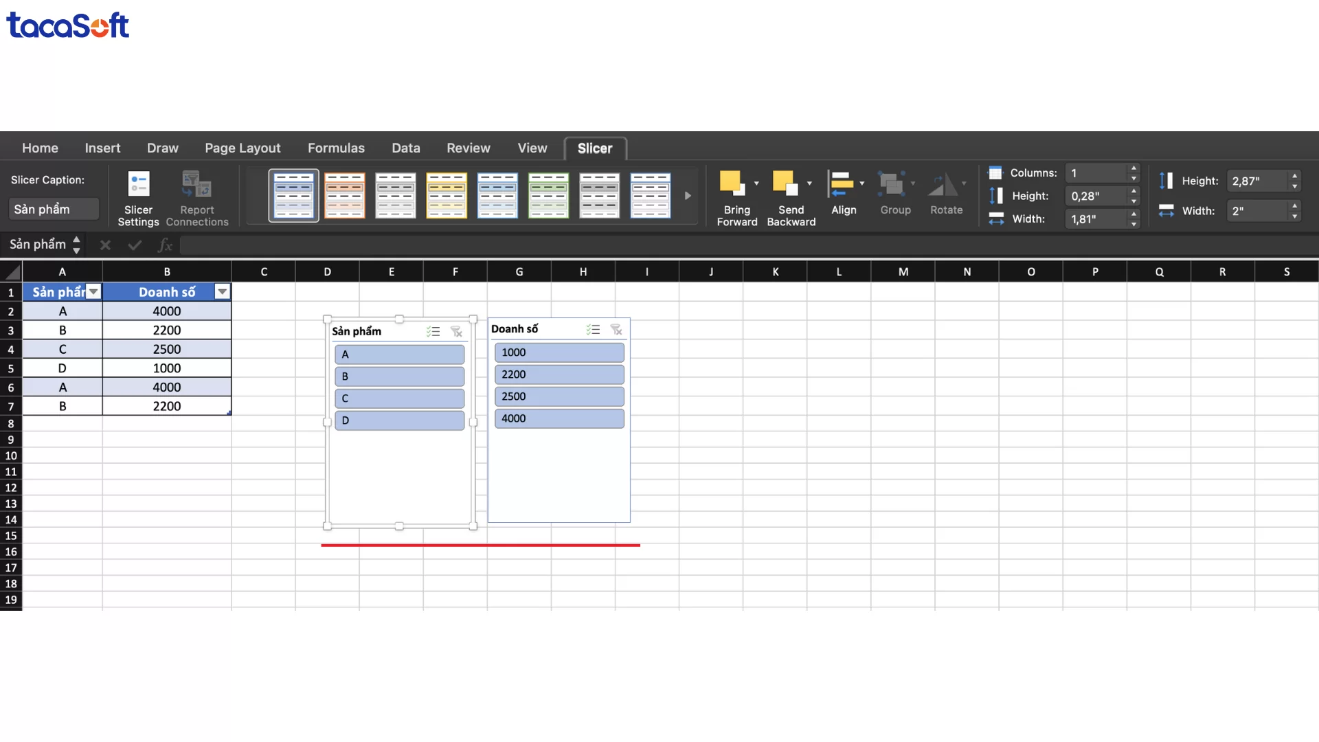Toggle item C in the Sản phẩm slicer
The width and height of the screenshot is (1319, 742).
[x=399, y=398]
